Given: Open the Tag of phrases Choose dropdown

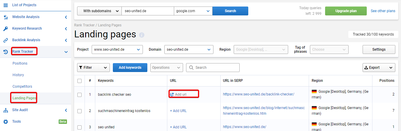Looking at the screenshot, I should point(329,49).
